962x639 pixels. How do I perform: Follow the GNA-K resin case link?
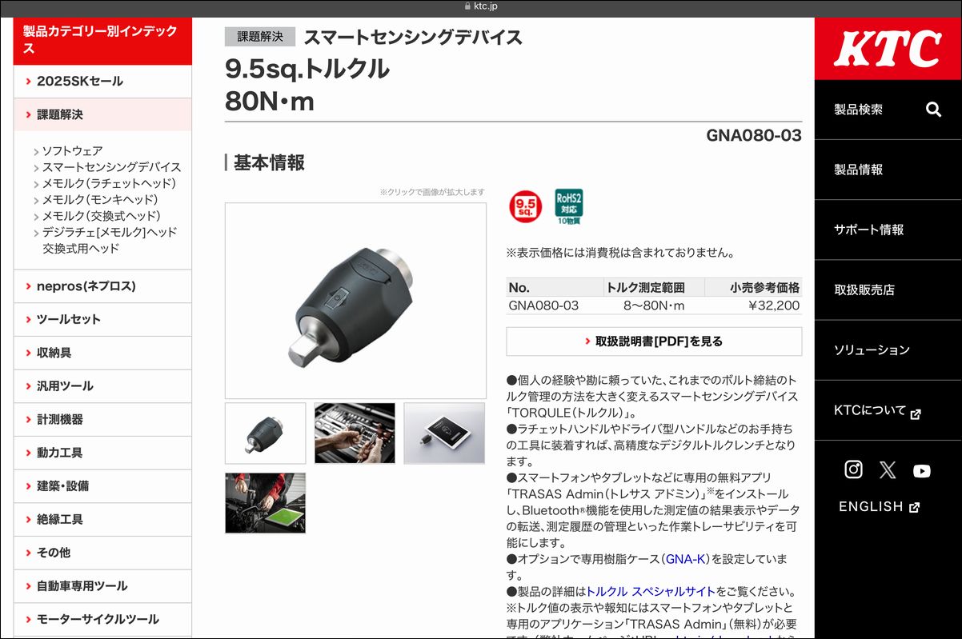click(x=685, y=558)
